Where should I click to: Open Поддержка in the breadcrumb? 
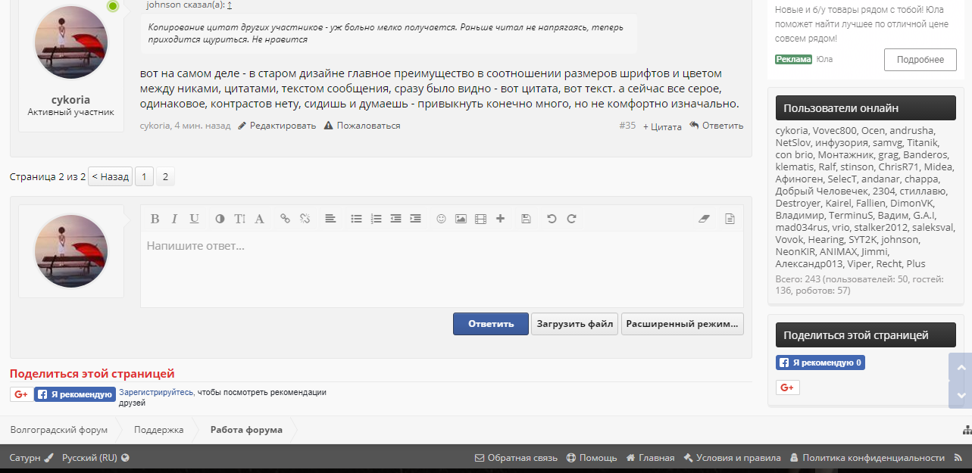click(x=158, y=430)
